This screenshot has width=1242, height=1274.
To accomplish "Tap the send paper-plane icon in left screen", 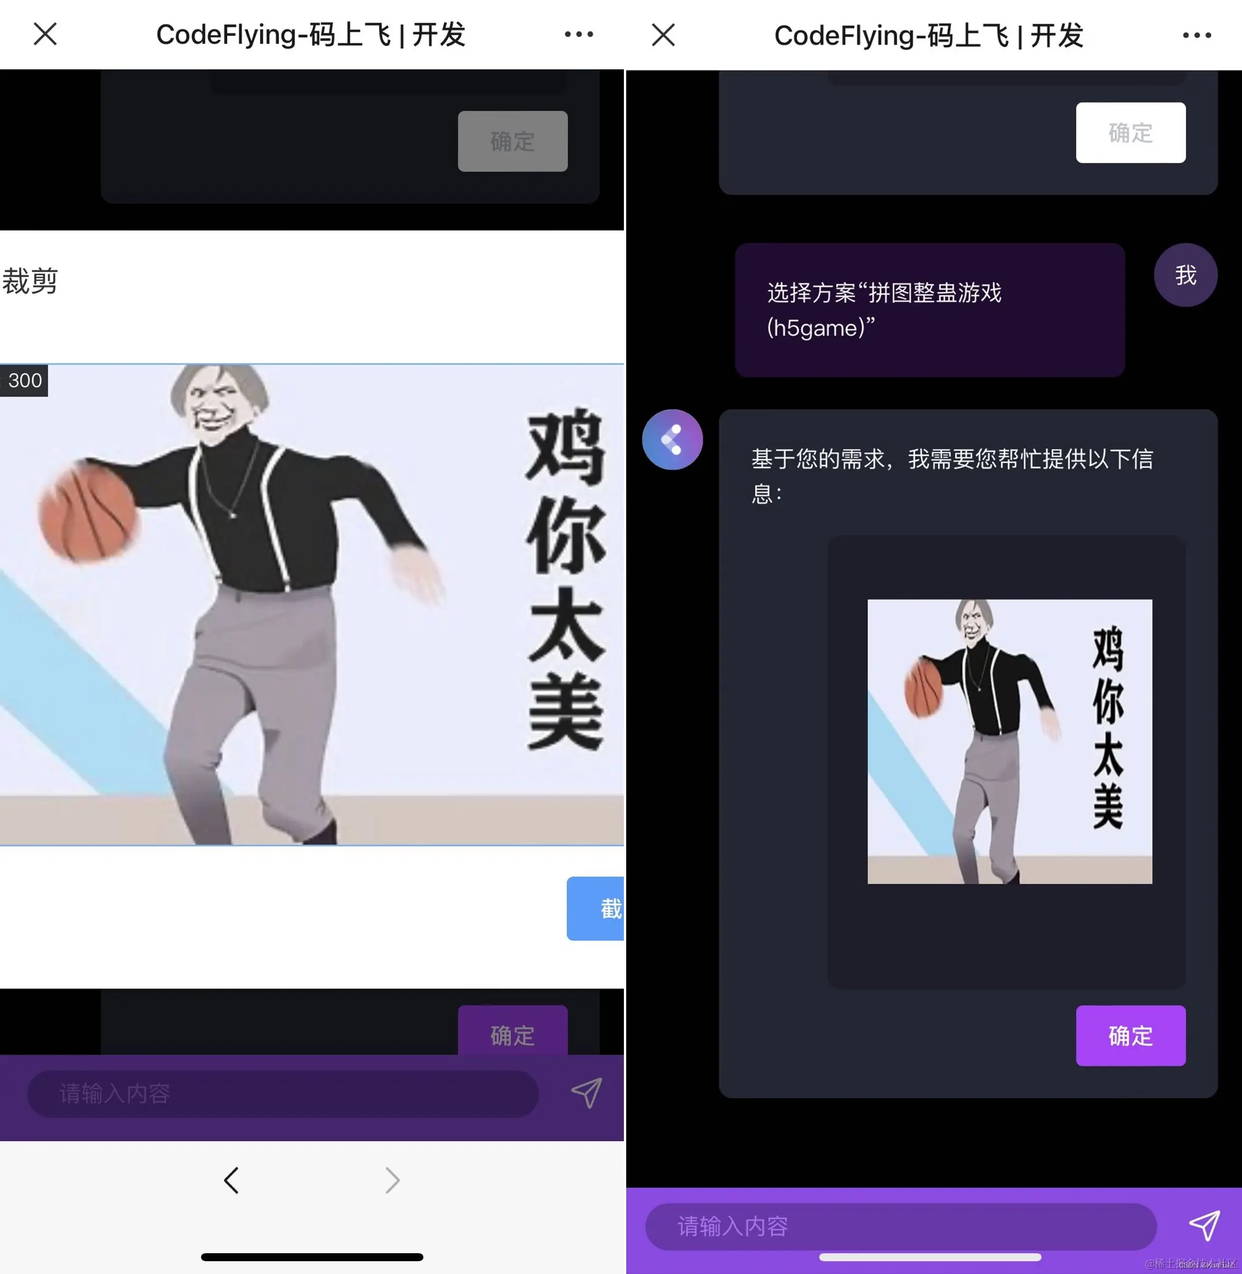I will tap(586, 1093).
